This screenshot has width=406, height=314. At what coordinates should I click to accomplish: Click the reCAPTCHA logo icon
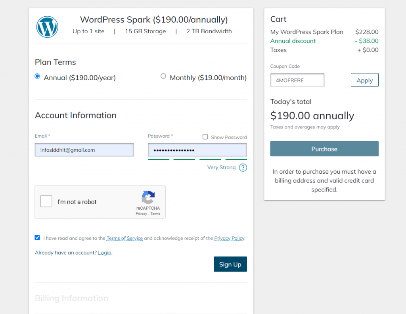[148, 197]
